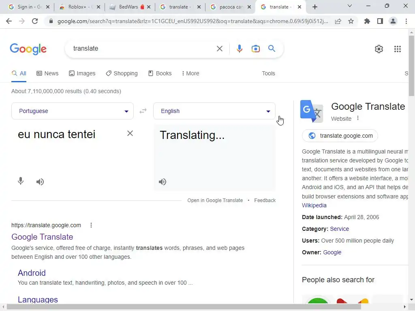Open the search Tools options
Image resolution: width=415 pixels, height=311 pixels.
268,73
